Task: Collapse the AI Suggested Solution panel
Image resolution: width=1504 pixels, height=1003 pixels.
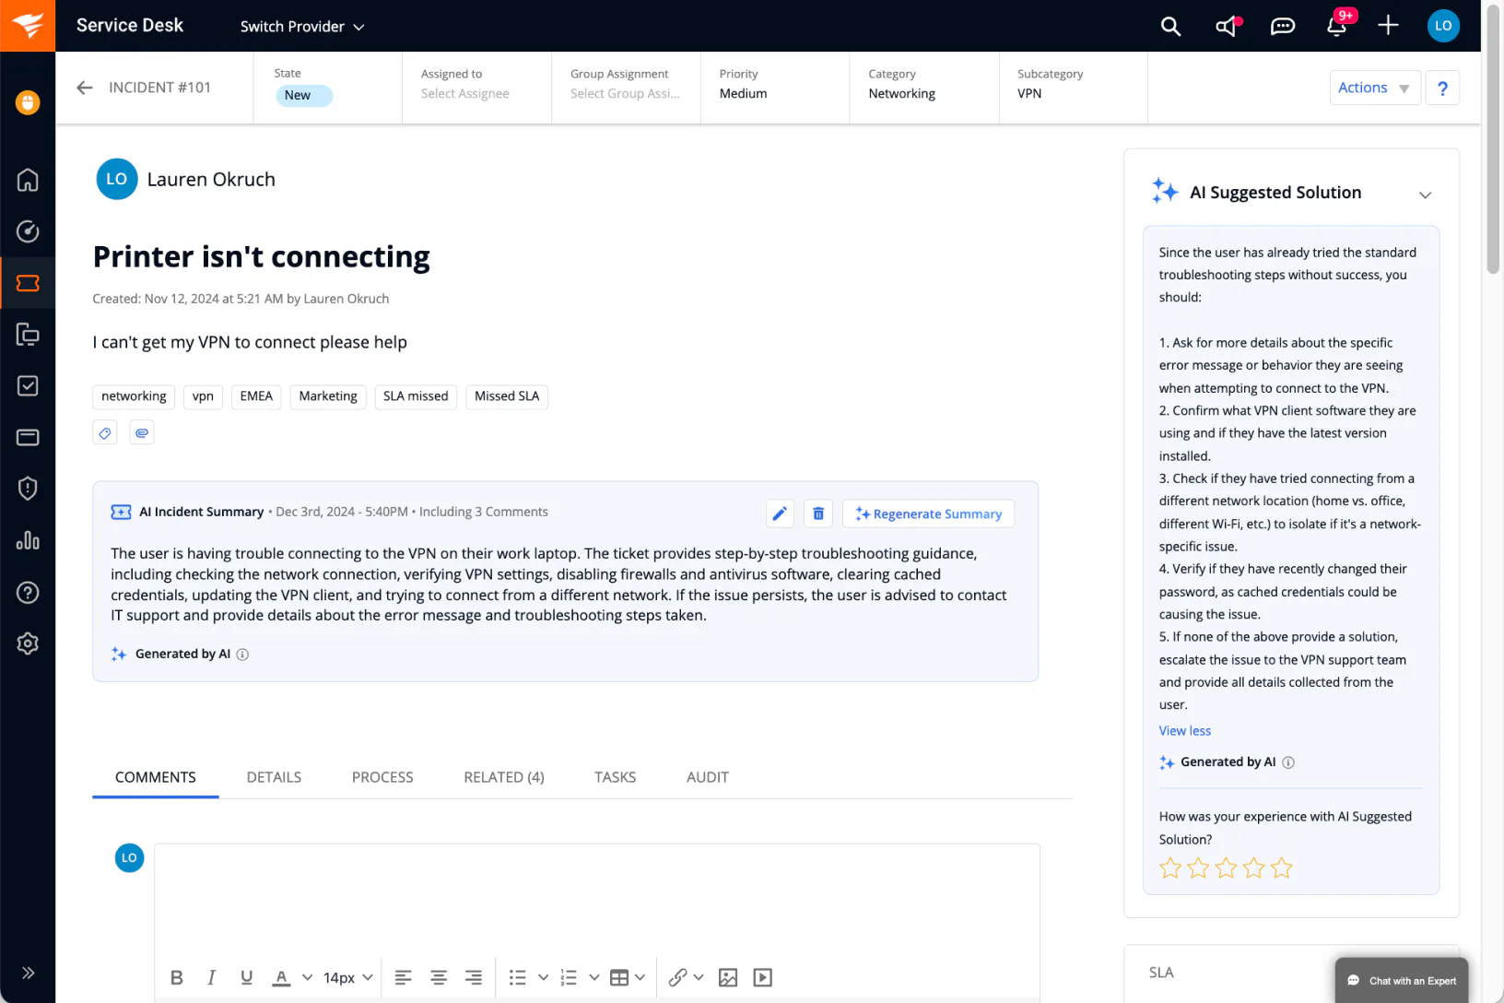Action: pos(1425,195)
